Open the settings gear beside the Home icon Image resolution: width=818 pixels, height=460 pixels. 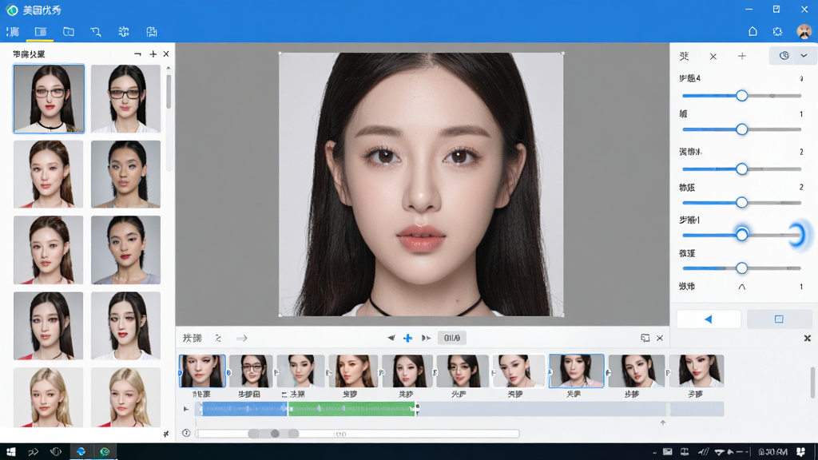click(x=777, y=31)
